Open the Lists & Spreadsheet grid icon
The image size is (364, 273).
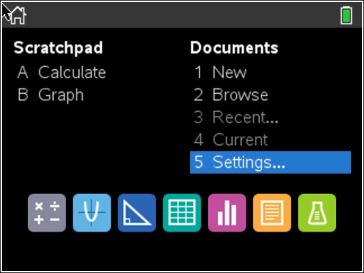(182, 213)
